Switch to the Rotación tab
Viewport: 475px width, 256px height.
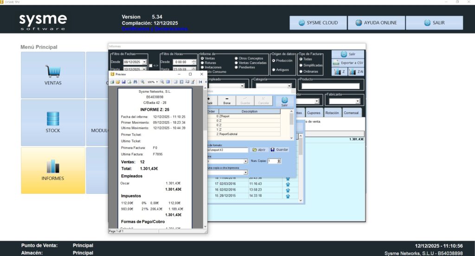(332, 113)
